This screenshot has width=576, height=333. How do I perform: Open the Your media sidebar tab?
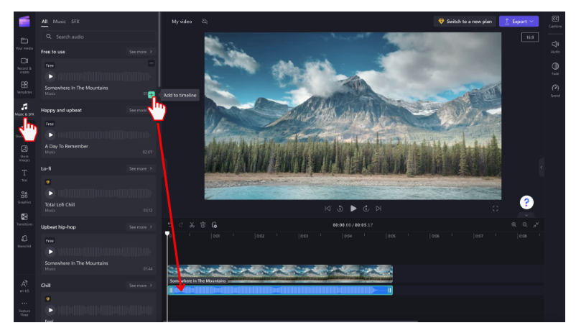pos(24,43)
